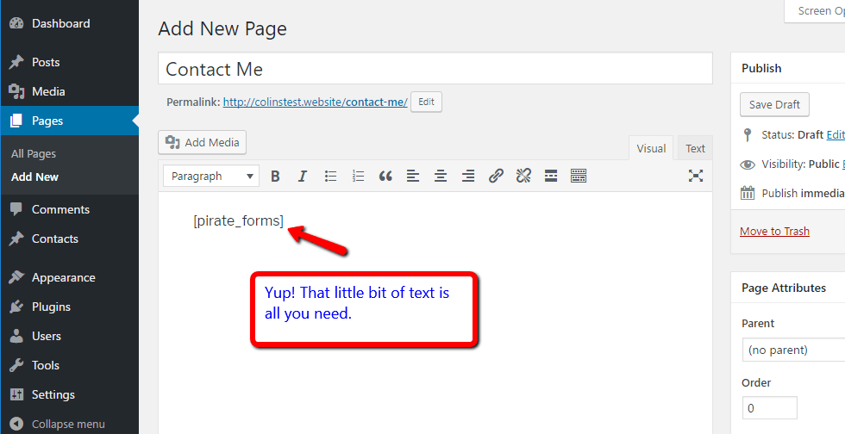Align text right
Image resolution: width=845 pixels, height=434 pixels.
point(468,176)
